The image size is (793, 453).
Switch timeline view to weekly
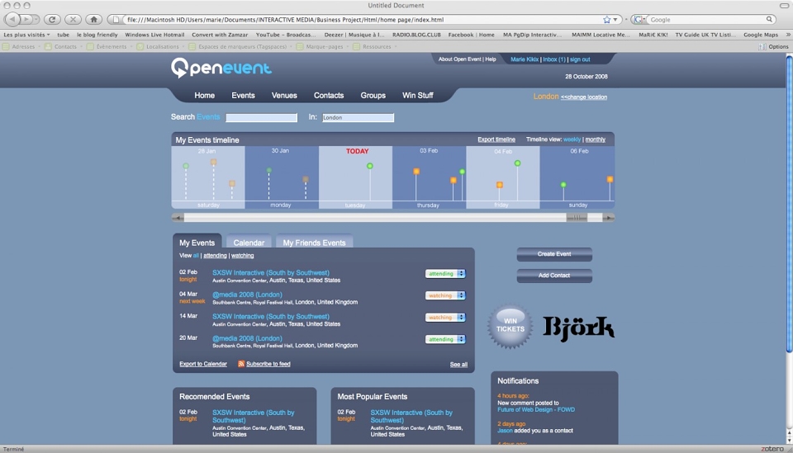pos(572,139)
